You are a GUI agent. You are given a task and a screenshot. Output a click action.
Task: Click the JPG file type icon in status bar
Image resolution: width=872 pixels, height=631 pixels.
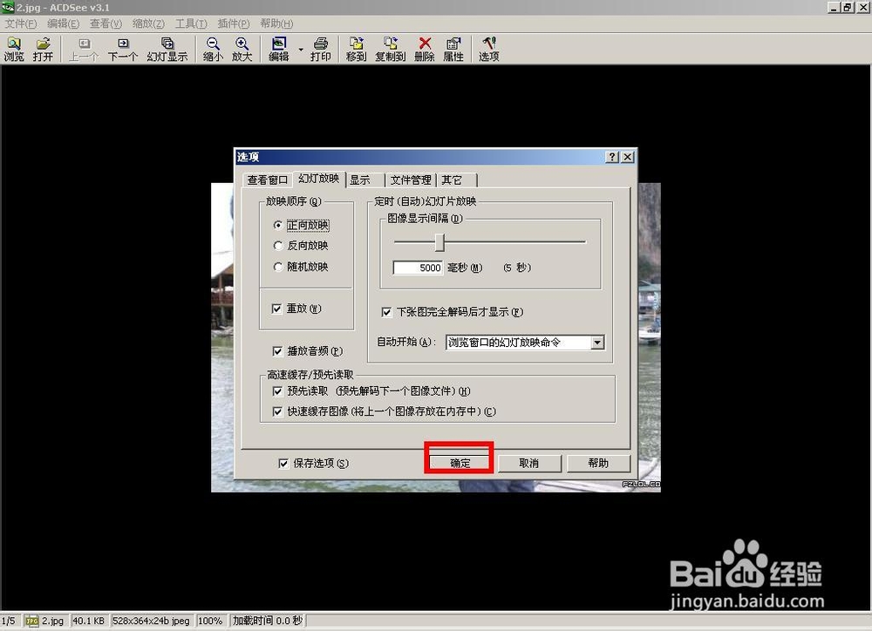(x=31, y=621)
